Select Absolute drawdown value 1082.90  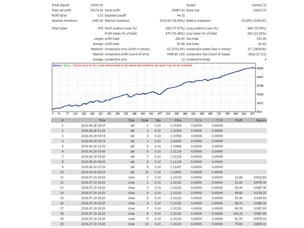pos(97,21)
